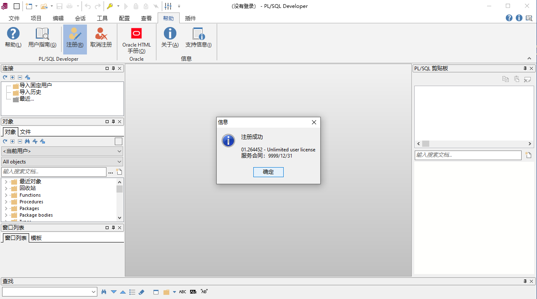Toggle ABC case-sensitive option in 查找 bar

[183, 292]
